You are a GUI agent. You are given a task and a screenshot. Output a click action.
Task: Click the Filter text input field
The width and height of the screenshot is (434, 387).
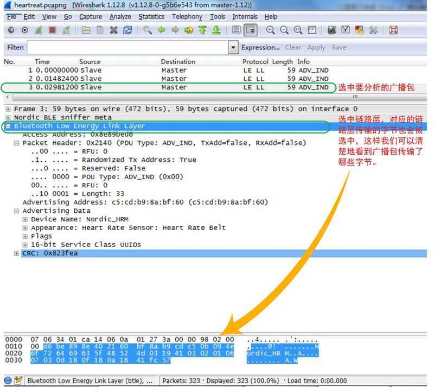pos(128,47)
